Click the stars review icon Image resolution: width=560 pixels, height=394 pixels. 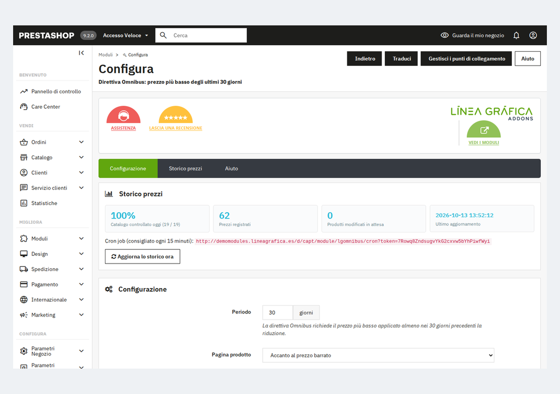(x=175, y=115)
